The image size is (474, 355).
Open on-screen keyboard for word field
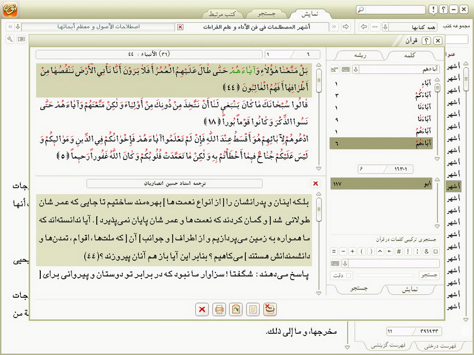[346, 70]
